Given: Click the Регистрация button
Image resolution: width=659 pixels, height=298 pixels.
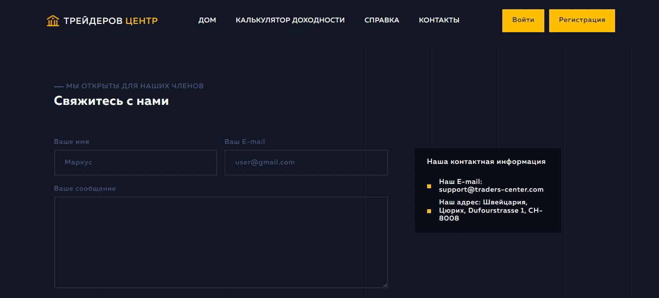Looking at the screenshot, I should (x=582, y=20).
